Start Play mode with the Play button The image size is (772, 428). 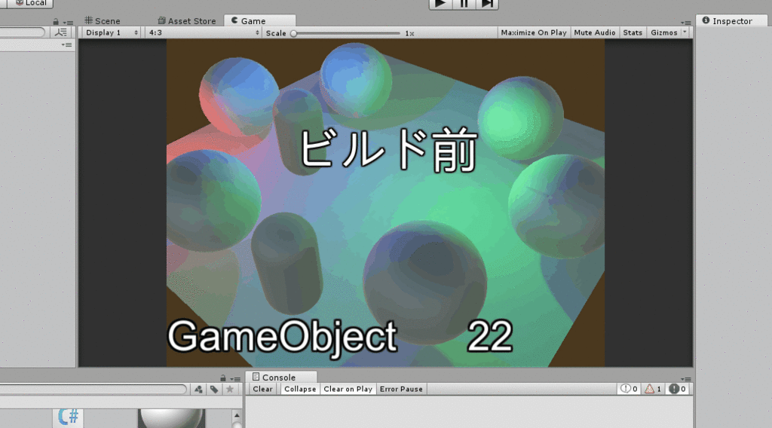(x=440, y=4)
